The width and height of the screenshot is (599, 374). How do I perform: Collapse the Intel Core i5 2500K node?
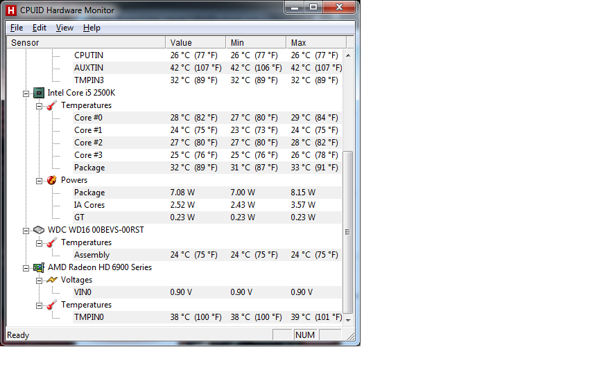(26, 93)
